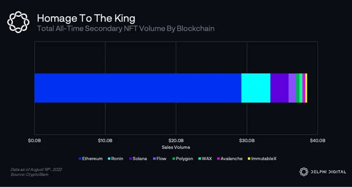Click the WAX legend swatch

pos(199,159)
